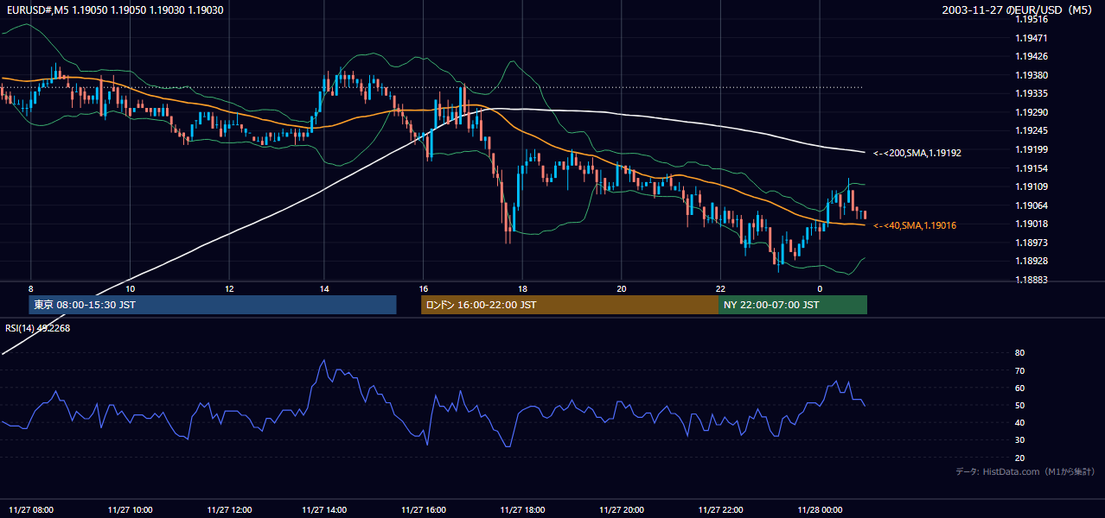The width and height of the screenshot is (1105, 518).
Task: Click RSI scale value 30
Action: pyautogui.click(x=1019, y=440)
